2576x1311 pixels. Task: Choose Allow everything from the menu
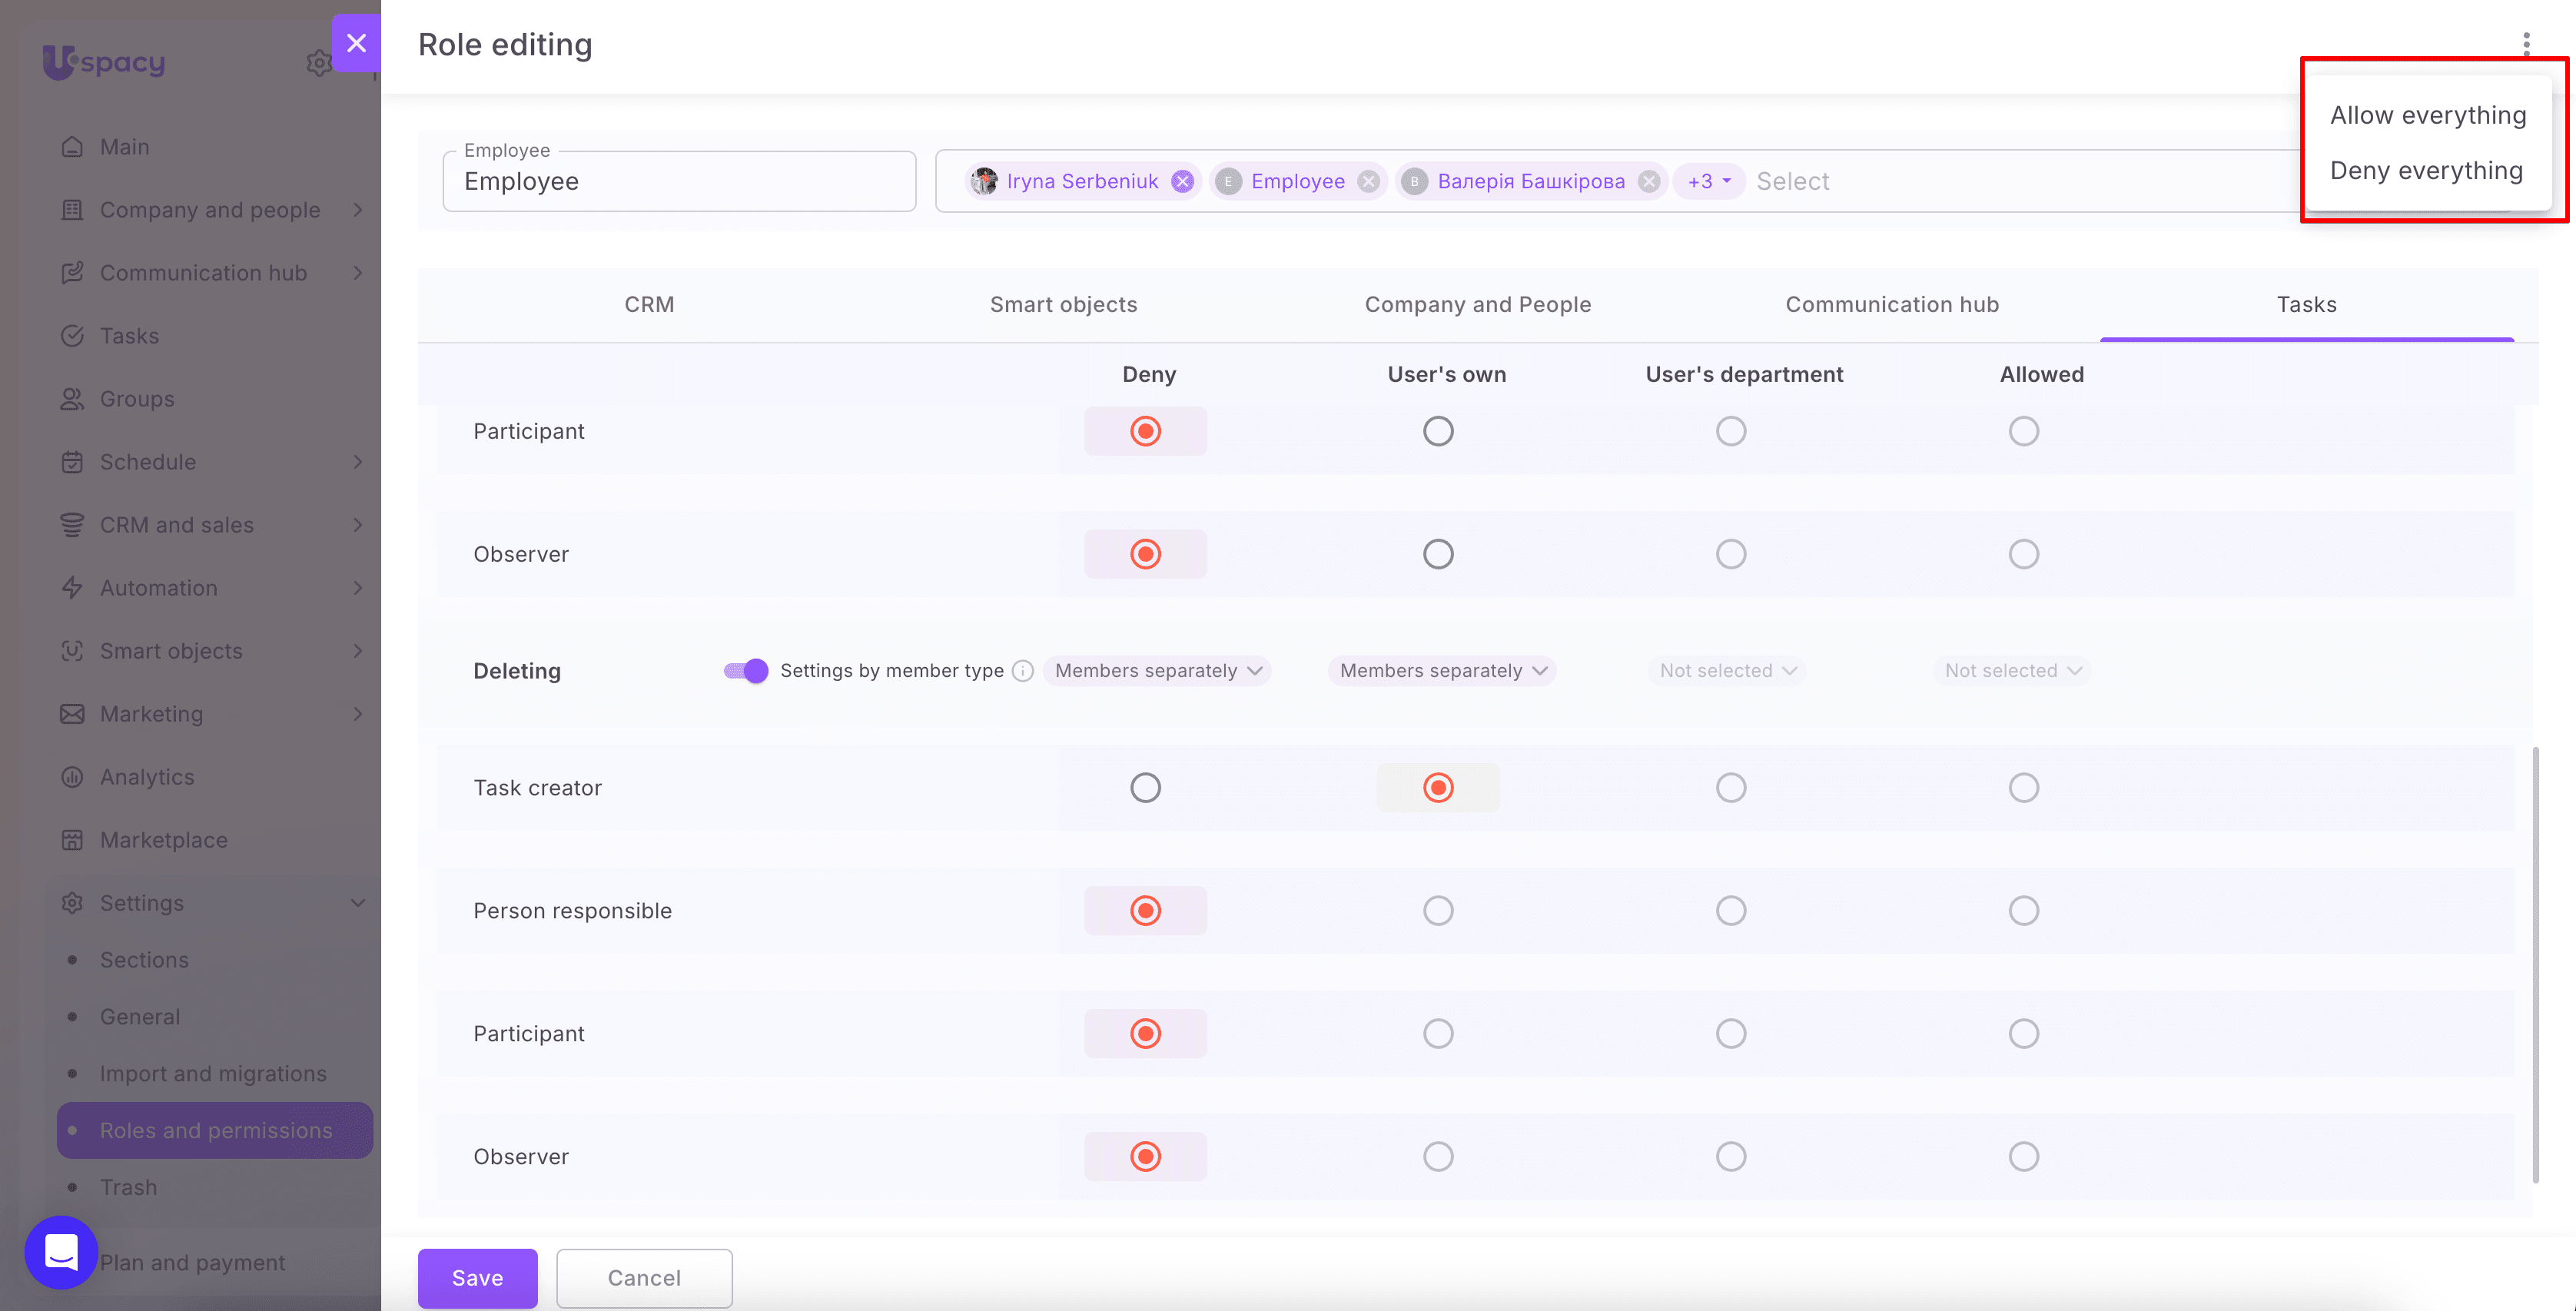point(2428,115)
